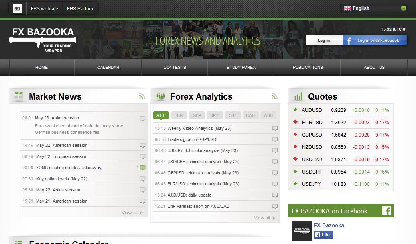
Task: Open the CONTESTS menu item
Action: tap(175, 68)
